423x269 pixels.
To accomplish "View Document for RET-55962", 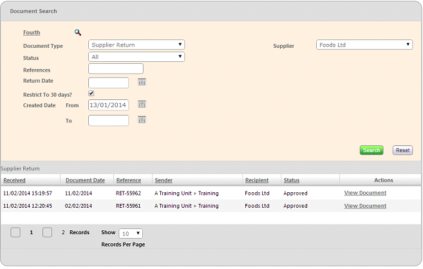I will (365, 193).
